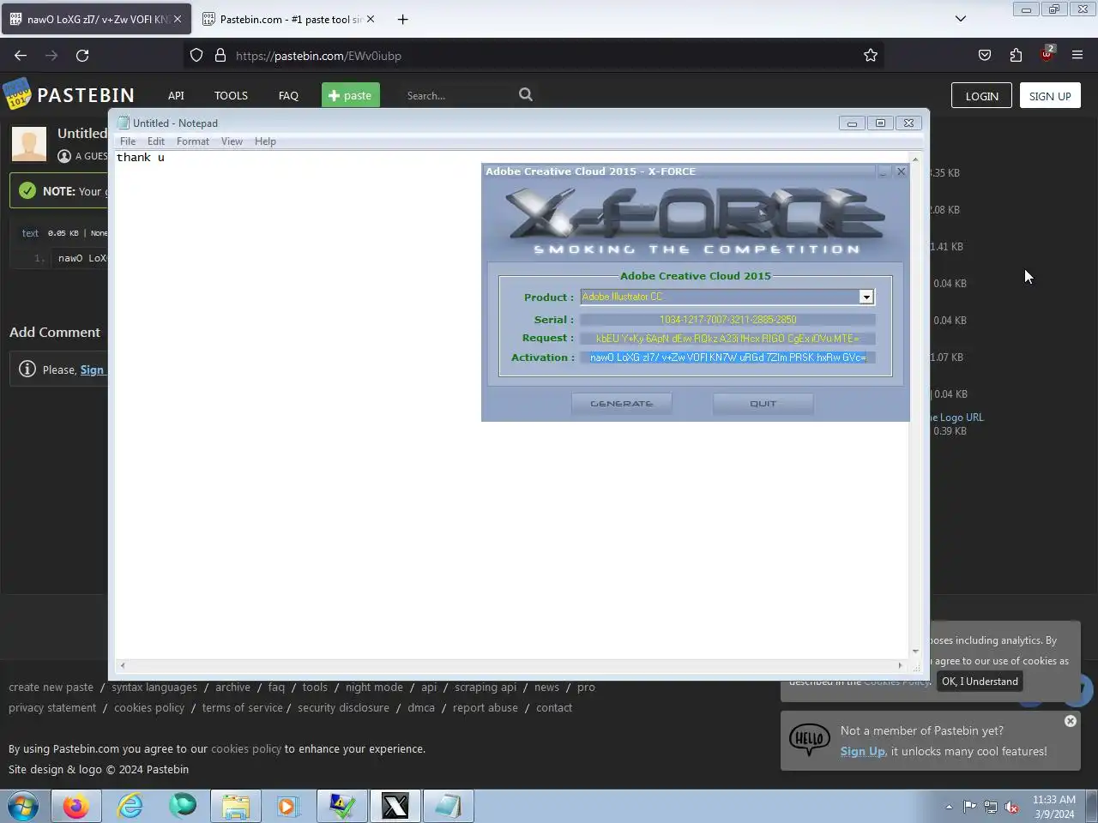This screenshot has width=1098, height=823.
Task: Click the Sign Up link in popup
Action: point(863,751)
